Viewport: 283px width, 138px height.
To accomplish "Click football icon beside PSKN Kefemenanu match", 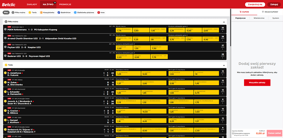I will coord(5,30).
